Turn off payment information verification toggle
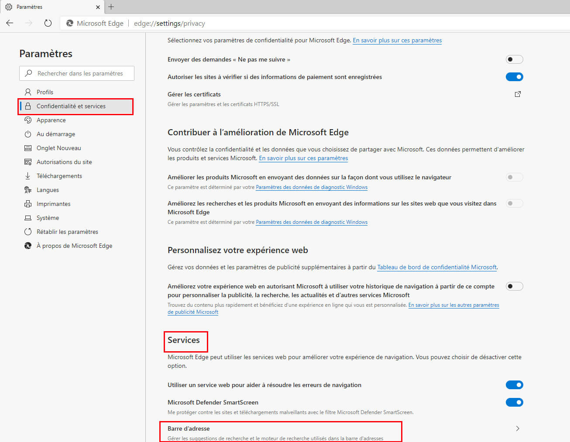570x442 pixels. [515, 77]
